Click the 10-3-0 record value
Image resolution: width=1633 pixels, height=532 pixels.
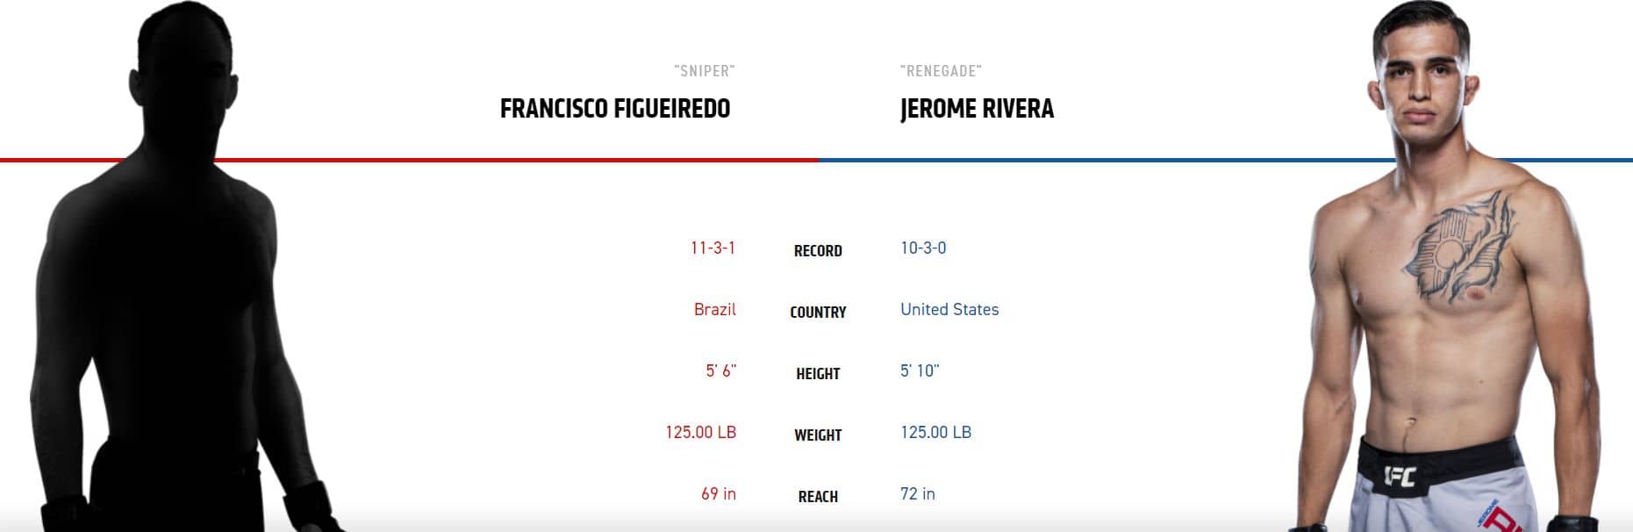923,248
